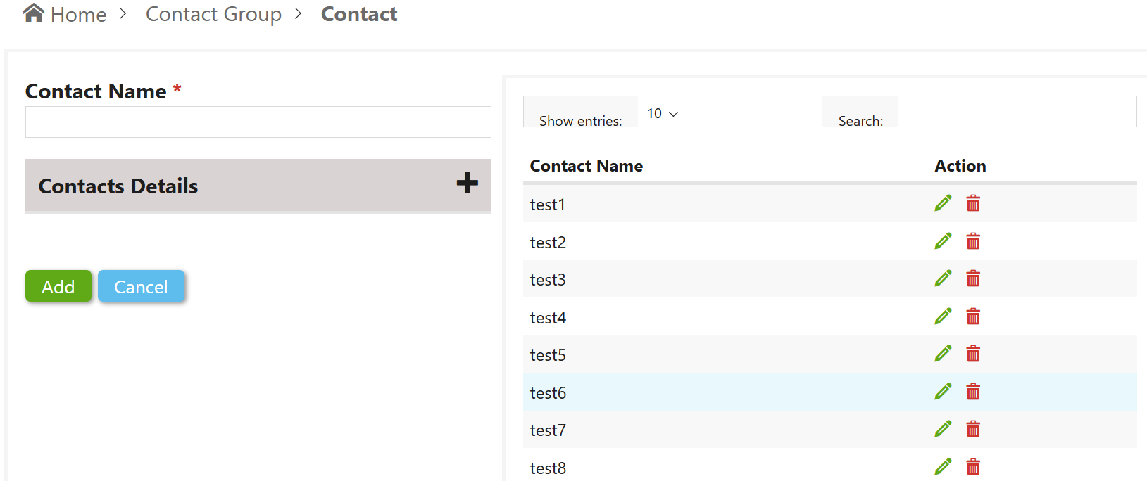Click the pencil edit icon for test3
Viewport: 1147px width, 481px height.
point(943,278)
